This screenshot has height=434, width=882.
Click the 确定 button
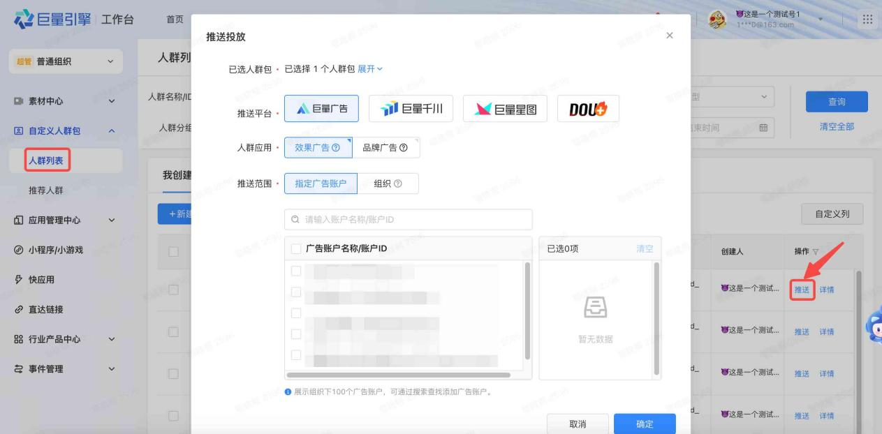coord(645,424)
